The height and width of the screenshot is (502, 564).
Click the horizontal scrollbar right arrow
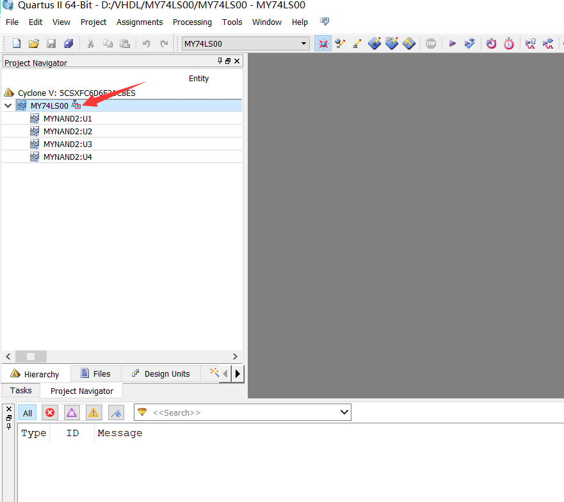(x=235, y=356)
